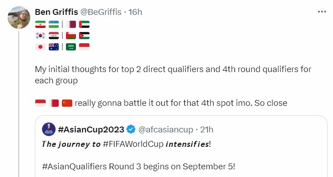Viewport: 333px width, 177px height.
Task: Open tweet via 16h timestamp
Action: [x=135, y=12]
